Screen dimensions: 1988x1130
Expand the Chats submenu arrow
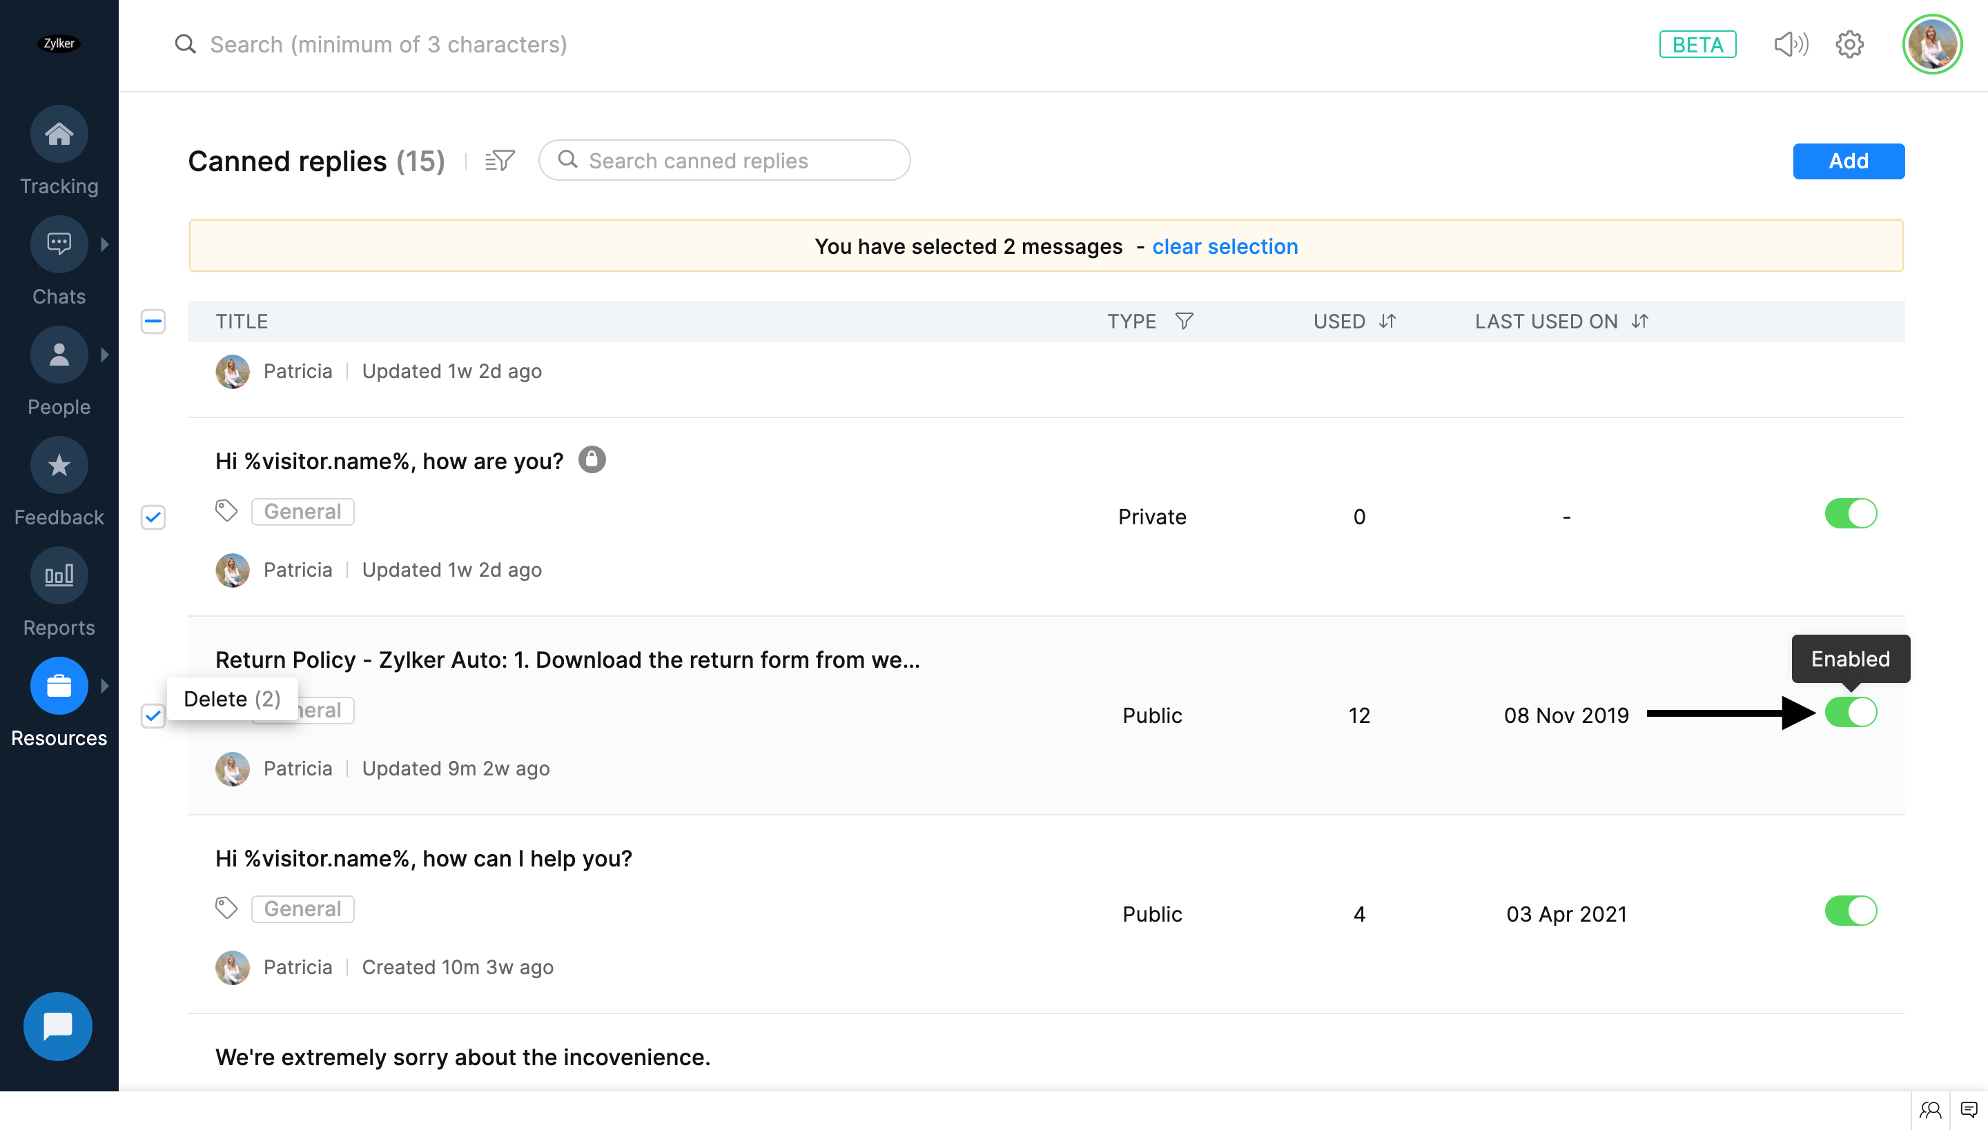pos(105,244)
